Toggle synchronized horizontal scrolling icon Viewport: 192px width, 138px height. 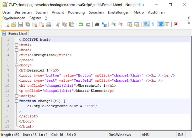click(x=137, y=25)
